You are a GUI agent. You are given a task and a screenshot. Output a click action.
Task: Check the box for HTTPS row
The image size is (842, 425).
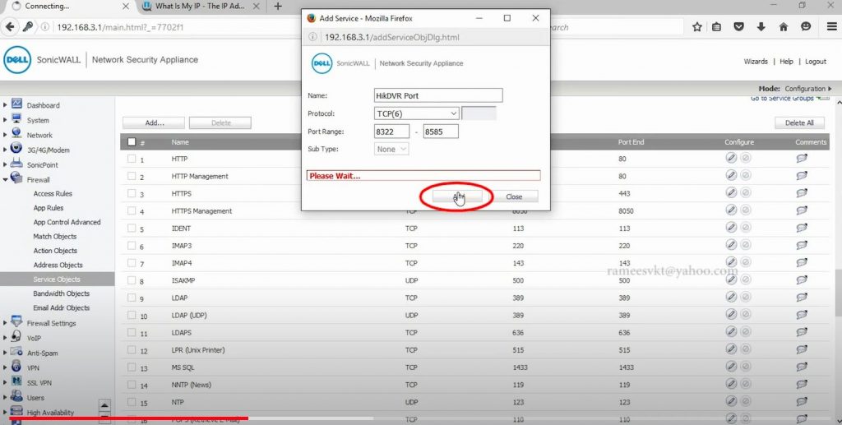(x=132, y=193)
